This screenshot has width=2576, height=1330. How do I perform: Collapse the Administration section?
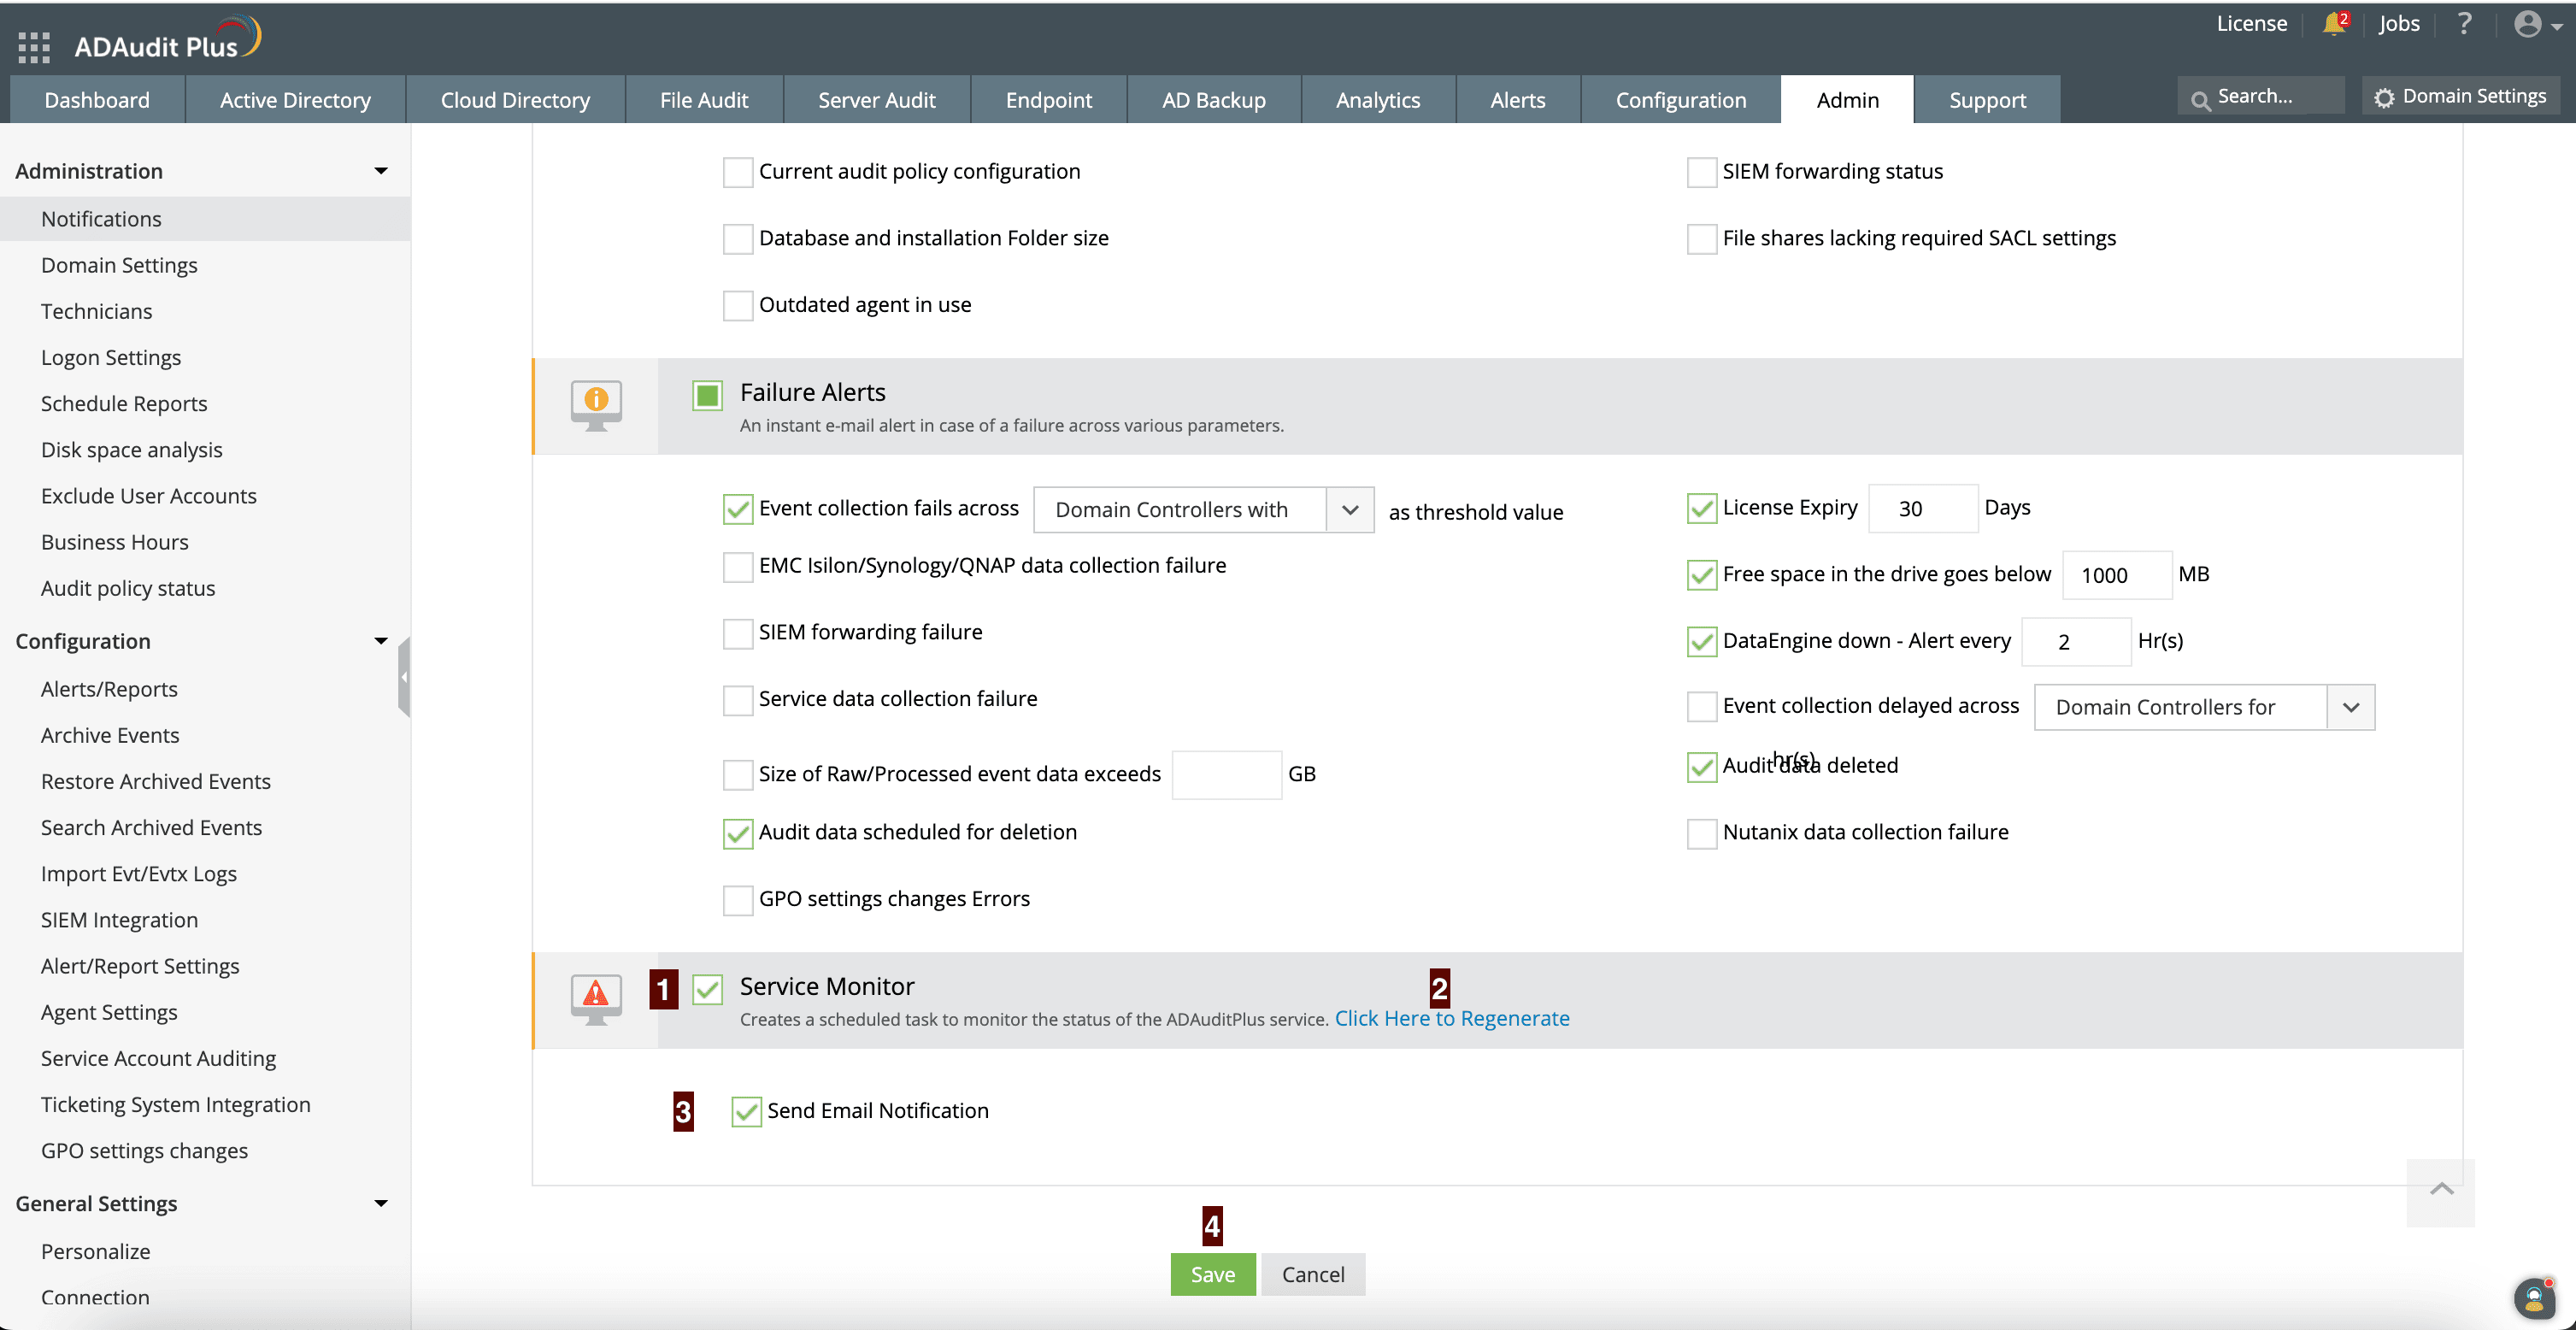[x=380, y=171]
